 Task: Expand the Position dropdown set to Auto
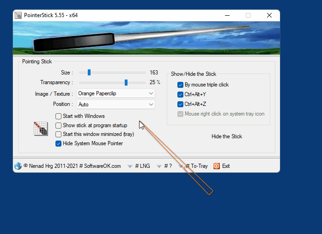pyautogui.click(x=116, y=105)
